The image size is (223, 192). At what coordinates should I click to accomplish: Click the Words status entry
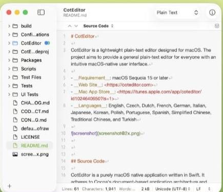tap(127, 189)
